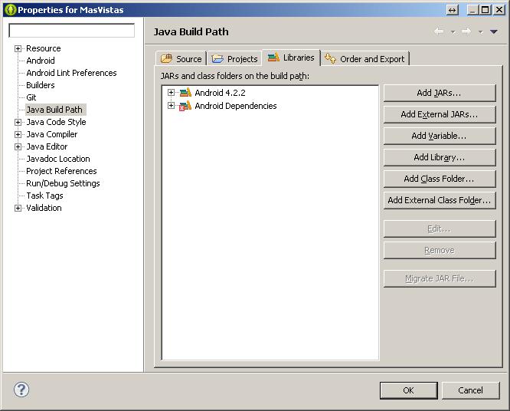Select the Android Dependencies text row
This screenshot has height=411, width=510.
236,106
